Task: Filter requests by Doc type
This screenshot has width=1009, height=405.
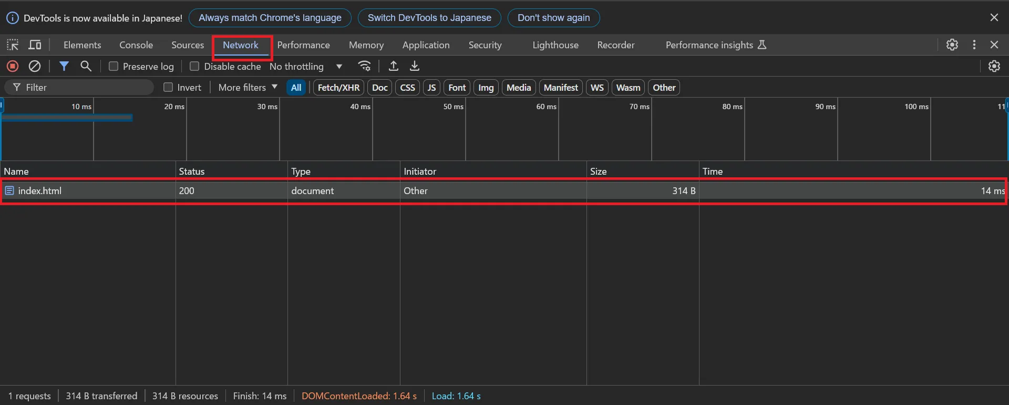Action: [x=380, y=88]
